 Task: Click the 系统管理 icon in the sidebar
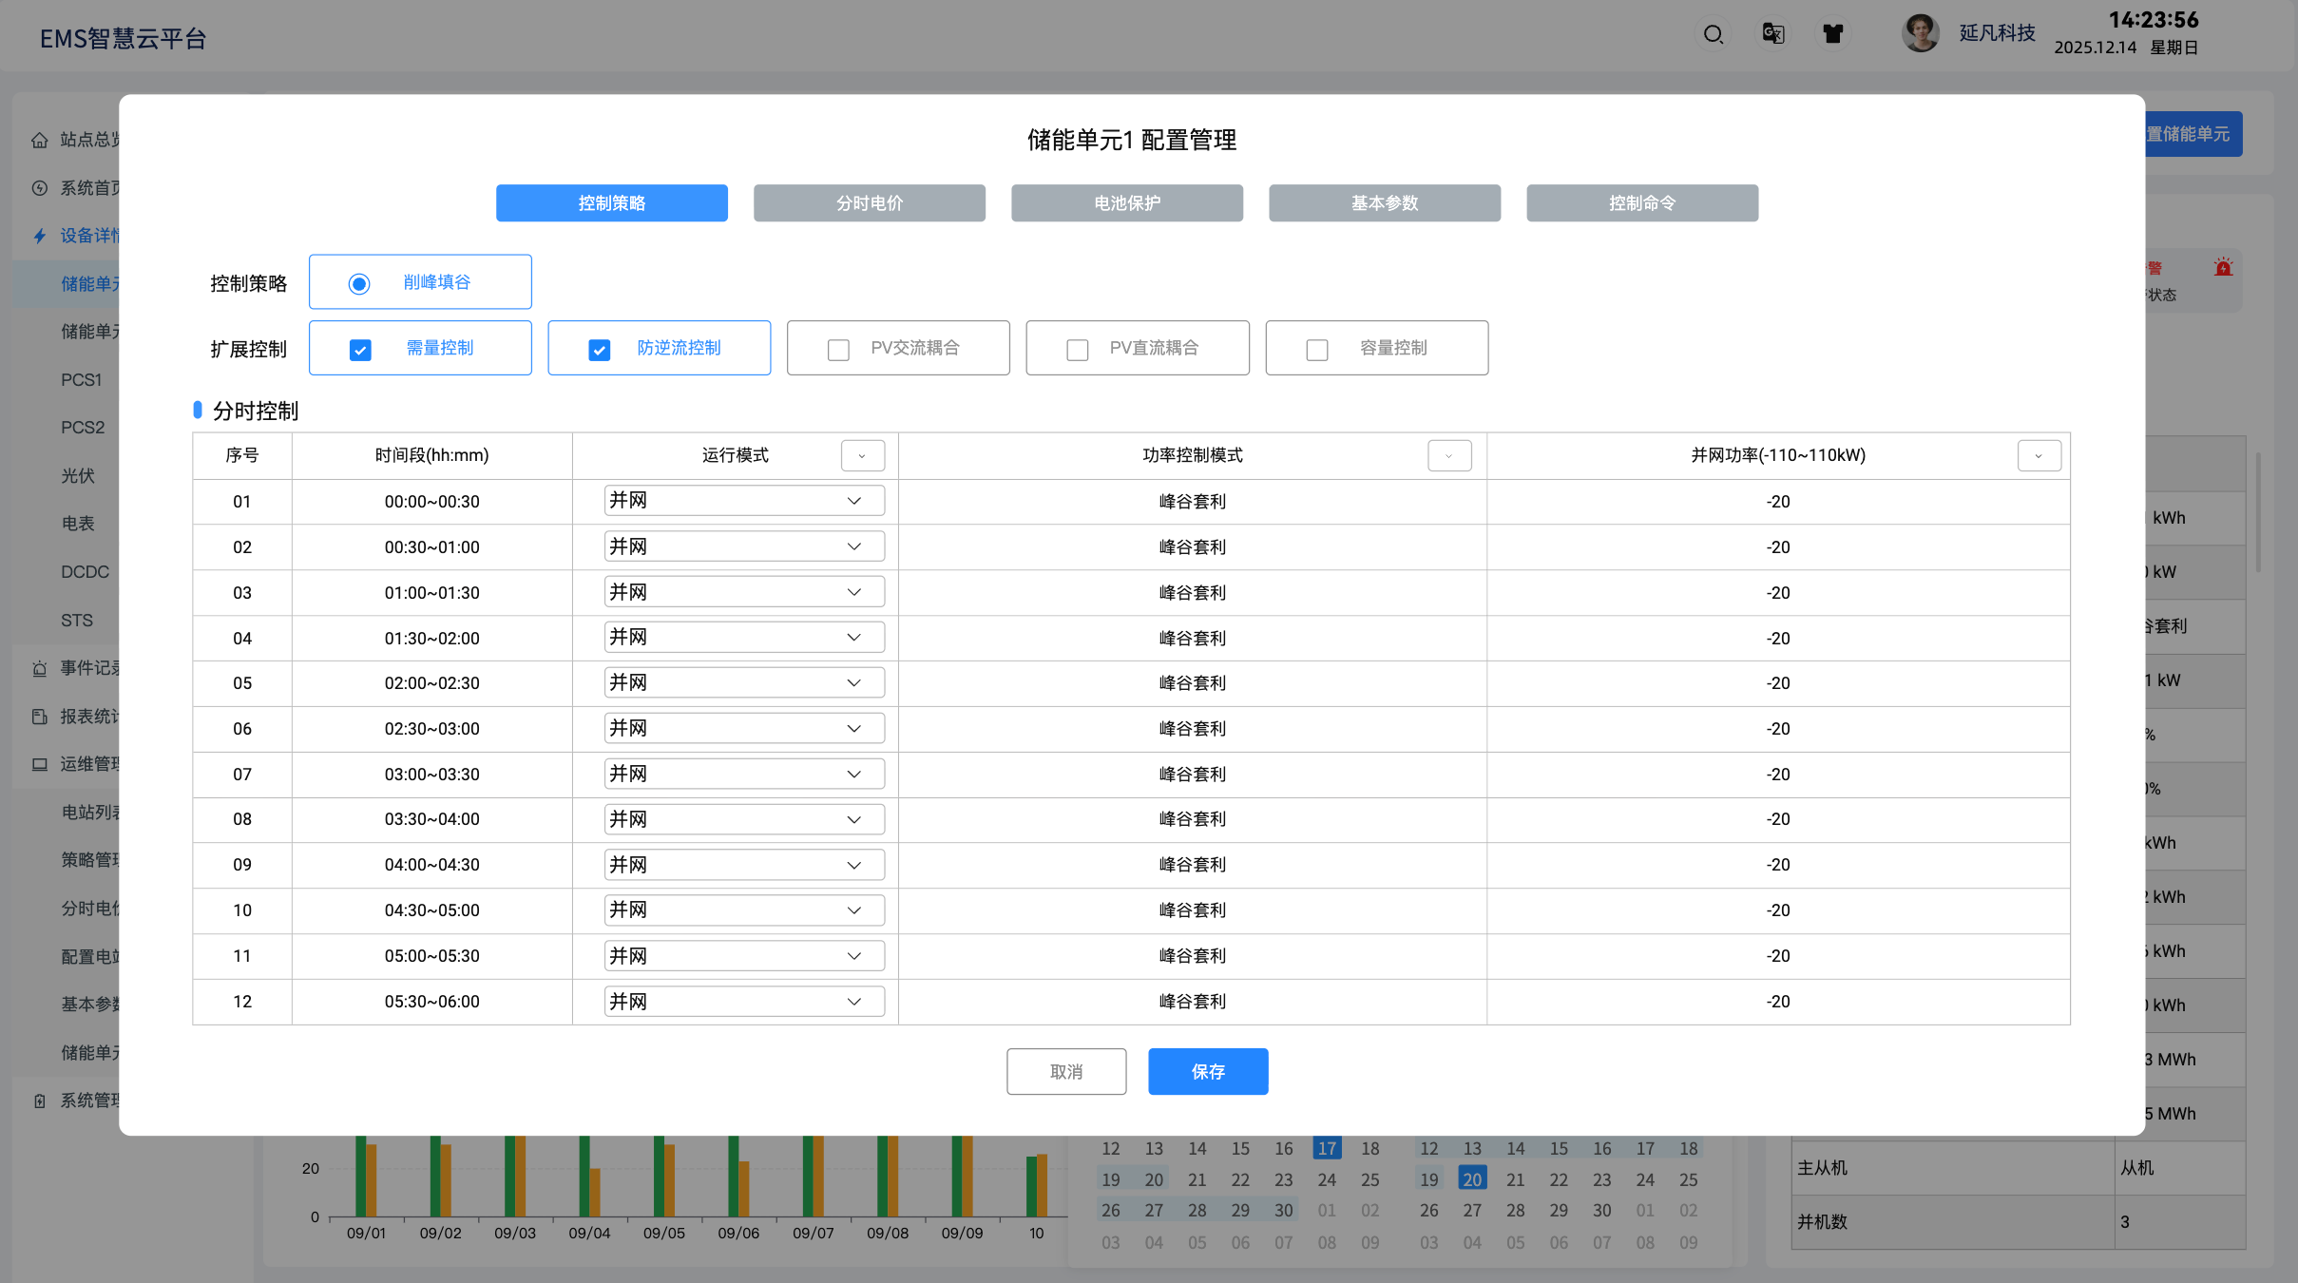coord(39,1101)
